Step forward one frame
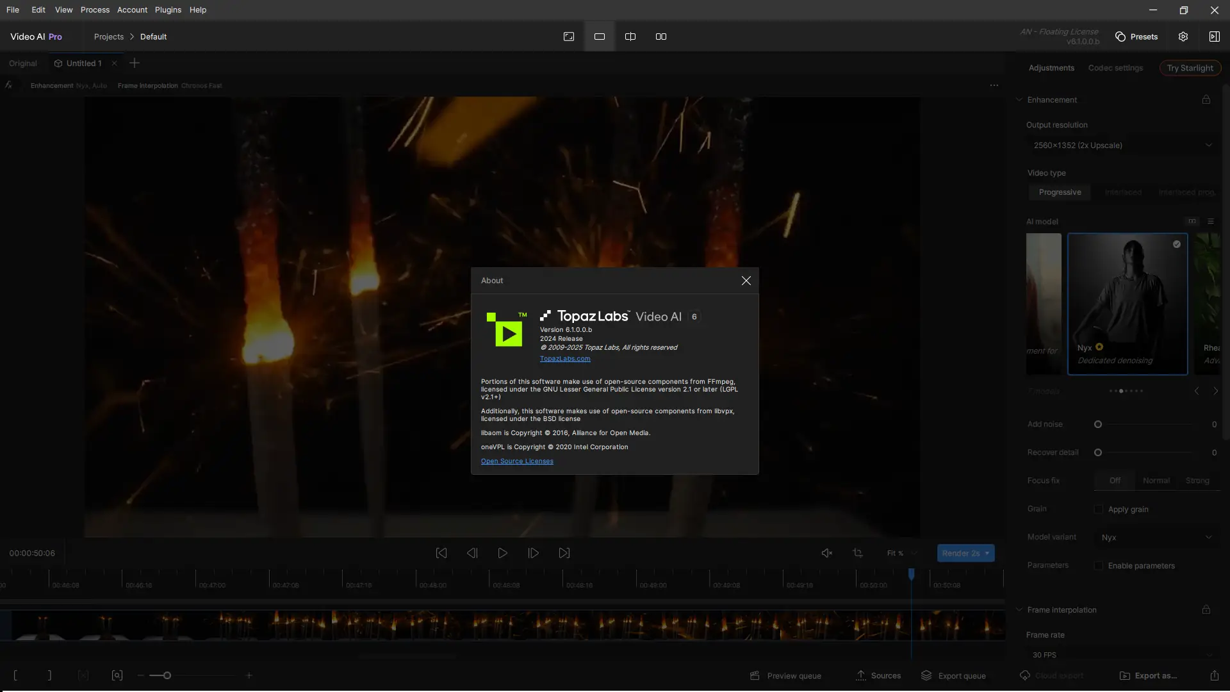The image size is (1230, 692). [533, 553]
